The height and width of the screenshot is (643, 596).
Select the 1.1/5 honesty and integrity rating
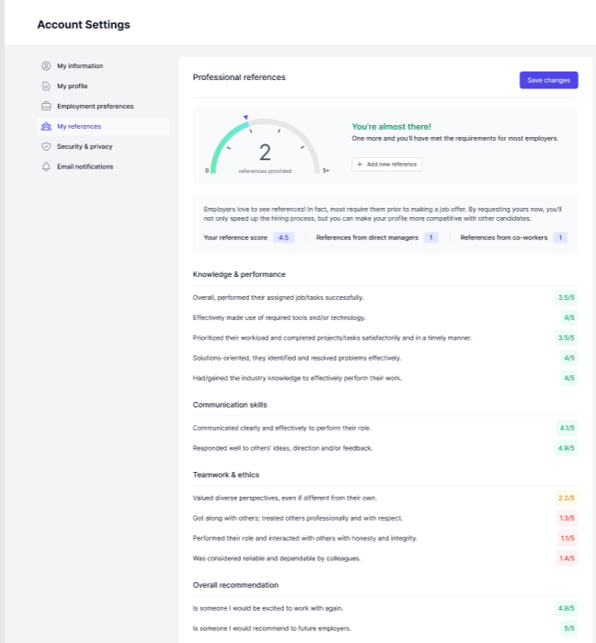pos(566,538)
